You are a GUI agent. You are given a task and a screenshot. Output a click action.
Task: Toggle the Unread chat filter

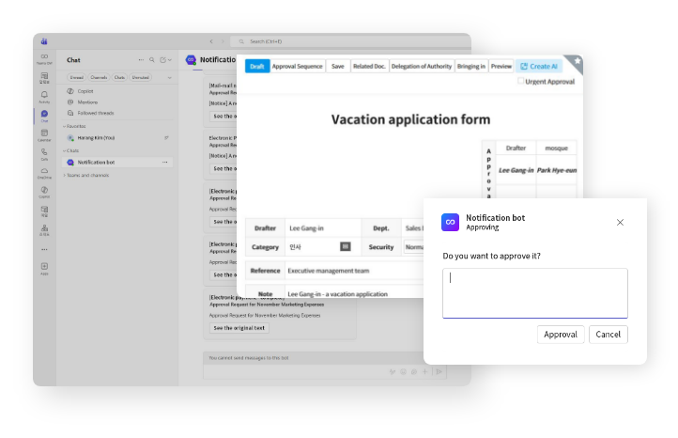(x=77, y=77)
